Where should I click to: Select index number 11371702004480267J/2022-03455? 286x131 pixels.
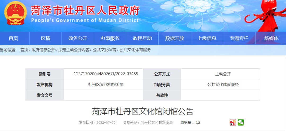click(106, 74)
